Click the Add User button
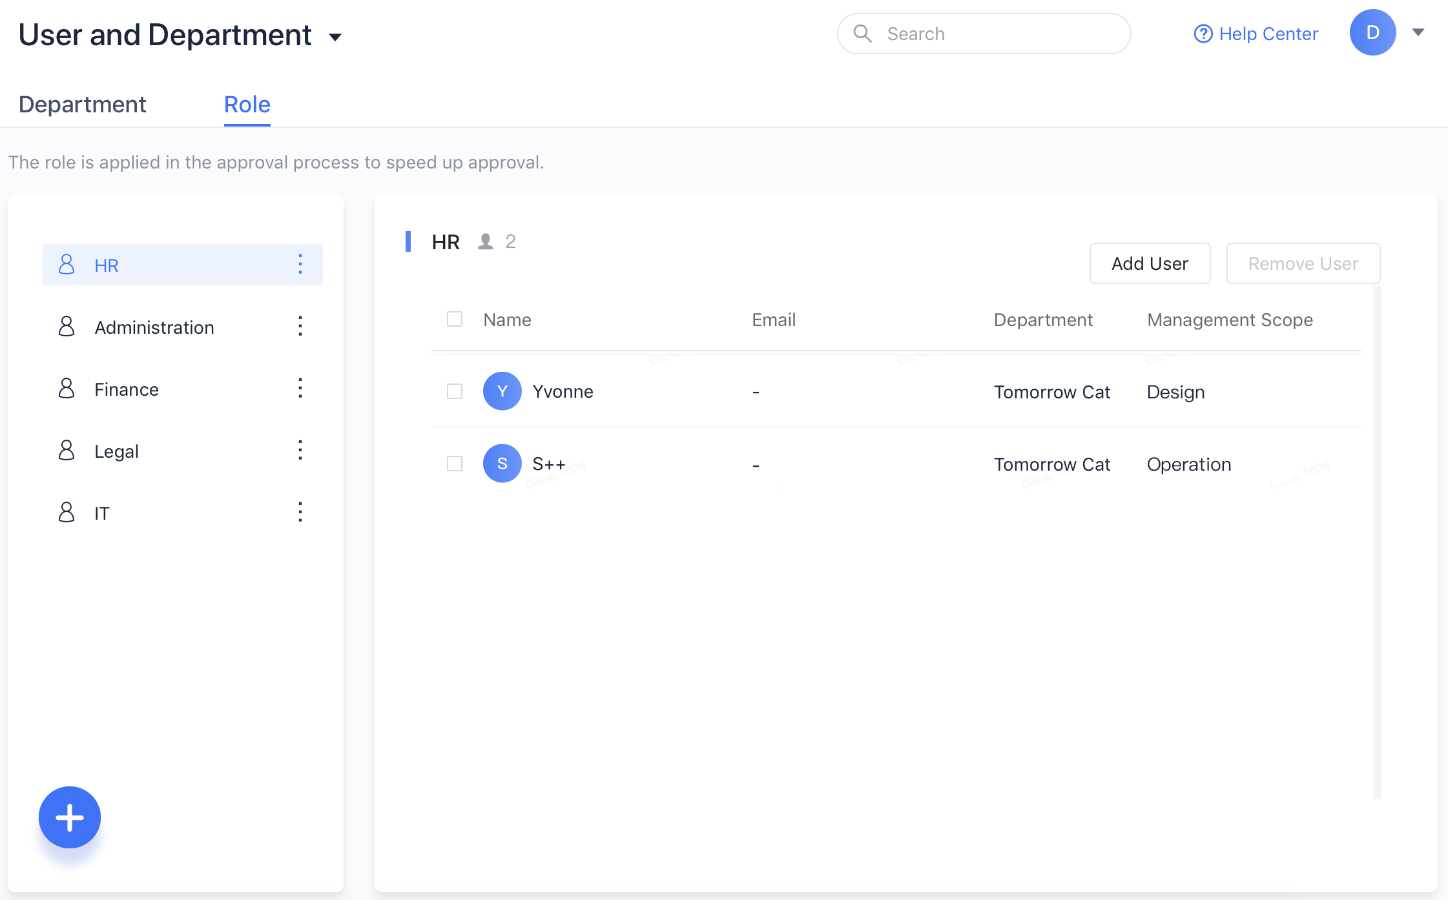This screenshot has width=1448, height=900. tap(1150, 263)
